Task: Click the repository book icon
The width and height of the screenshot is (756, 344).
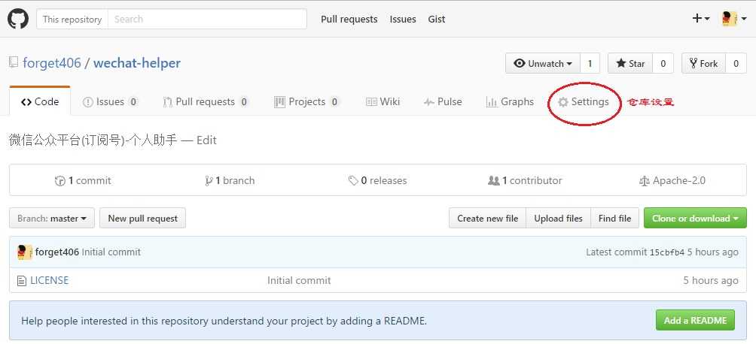Action: [x=14, y=62]
